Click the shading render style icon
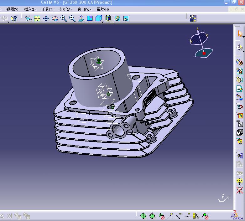This screenshot has height=221, width=245. click(x=108, y=18)
